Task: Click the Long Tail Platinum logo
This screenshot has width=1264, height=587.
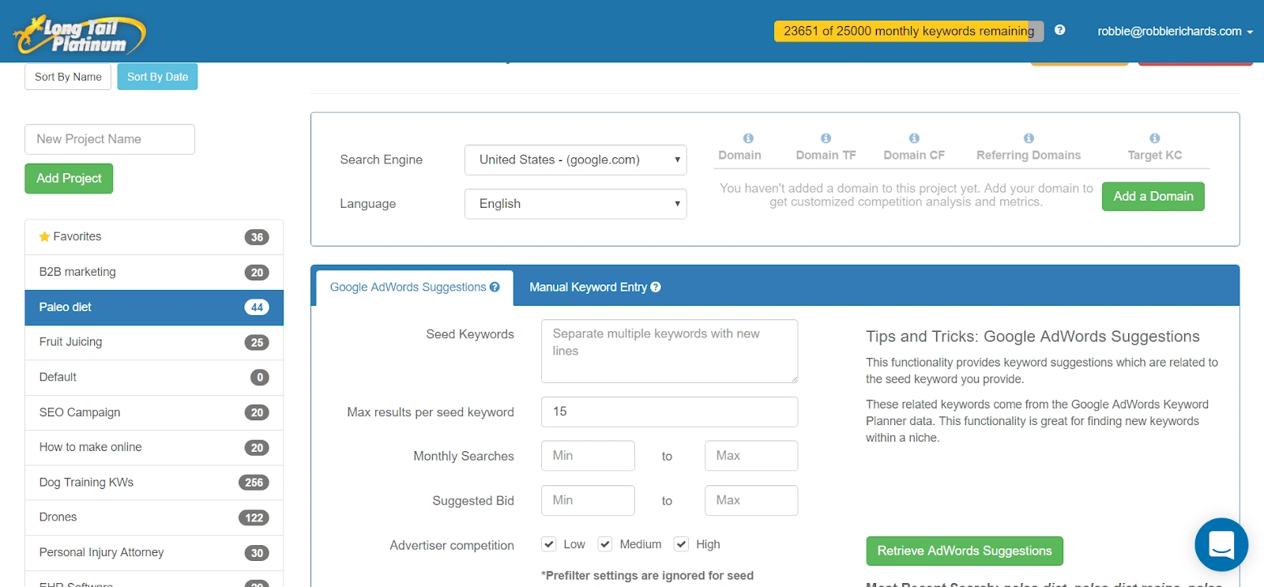Action: [x=80, y=34]
